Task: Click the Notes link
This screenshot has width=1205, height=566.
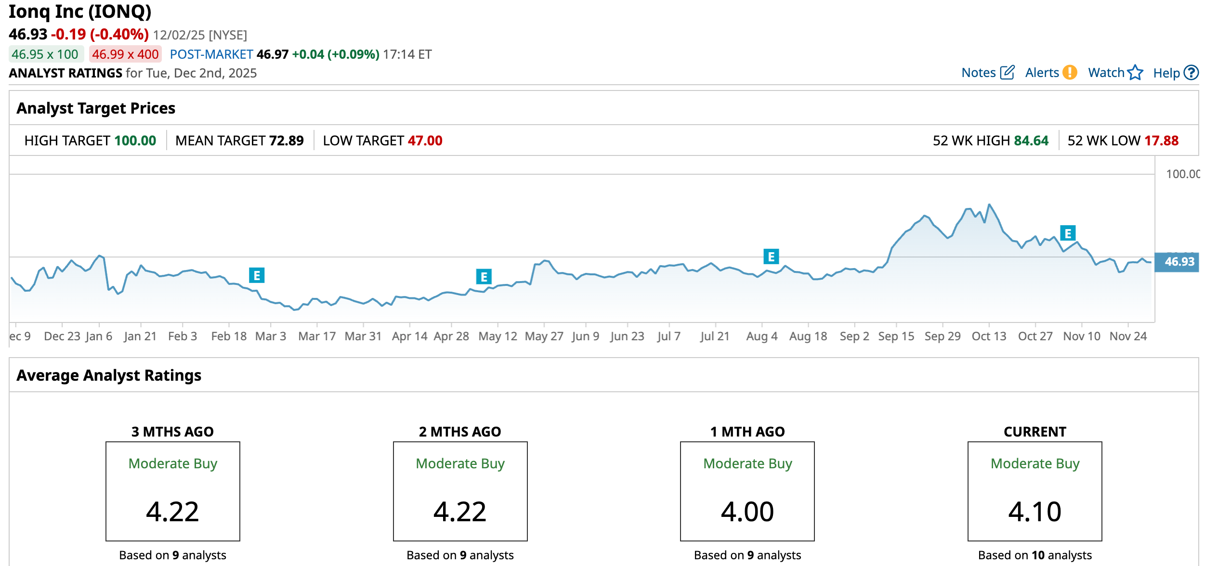Action: click(x=978, y=73)
